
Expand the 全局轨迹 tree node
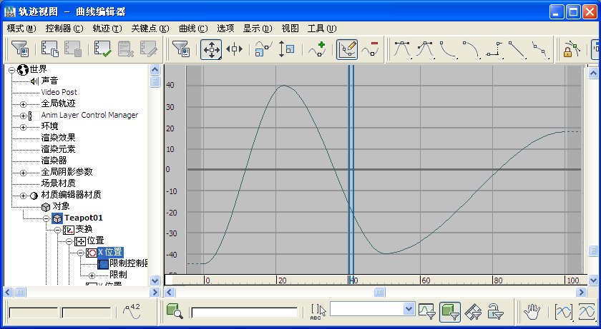point(23,104)
